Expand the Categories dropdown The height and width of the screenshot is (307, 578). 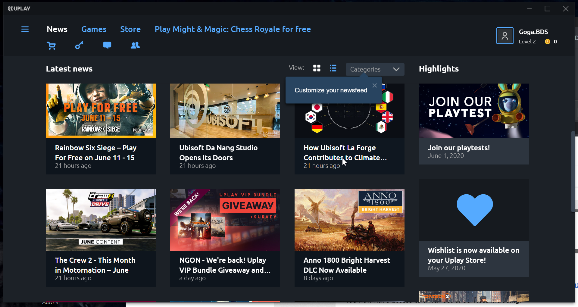click(375, 69)
